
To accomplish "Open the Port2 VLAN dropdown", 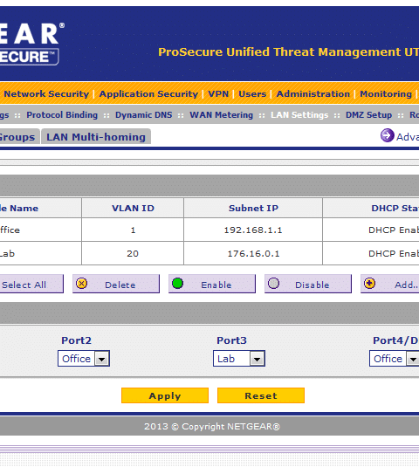I will [84, 359].
